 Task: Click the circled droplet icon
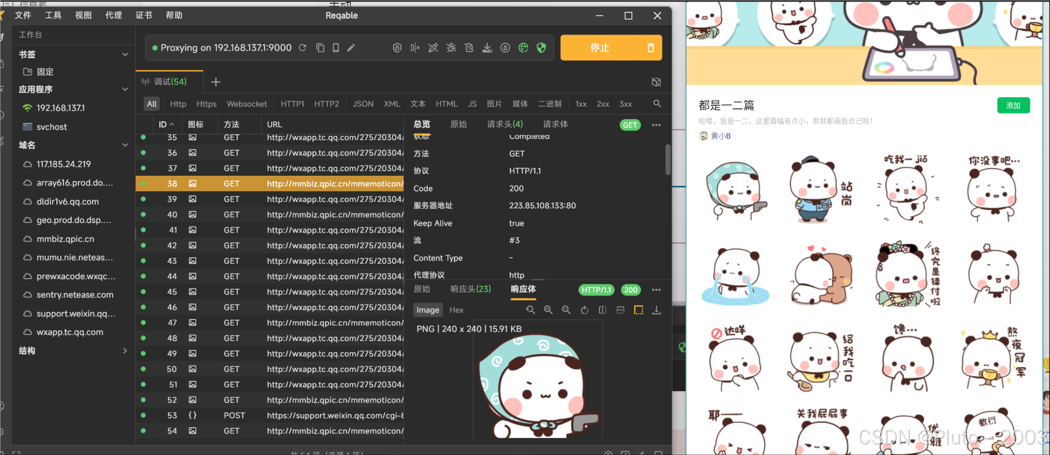(505, 48)
